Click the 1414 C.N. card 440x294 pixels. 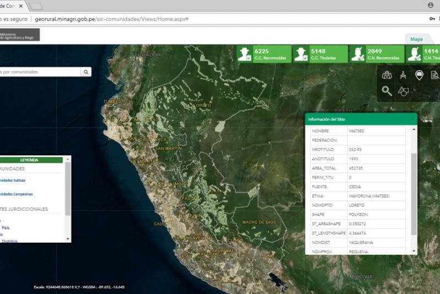(x=423, y=54)
